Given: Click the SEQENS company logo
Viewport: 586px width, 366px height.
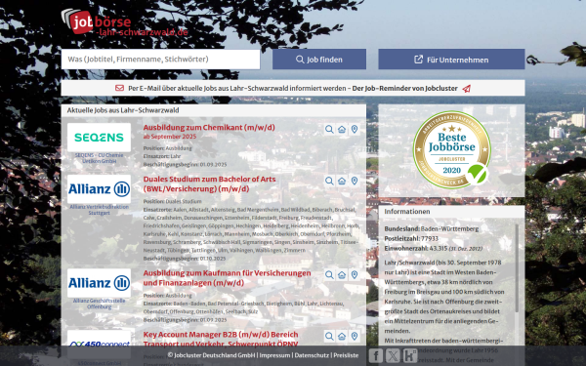Looking at the screenshot, I should (x=99, y=138).
